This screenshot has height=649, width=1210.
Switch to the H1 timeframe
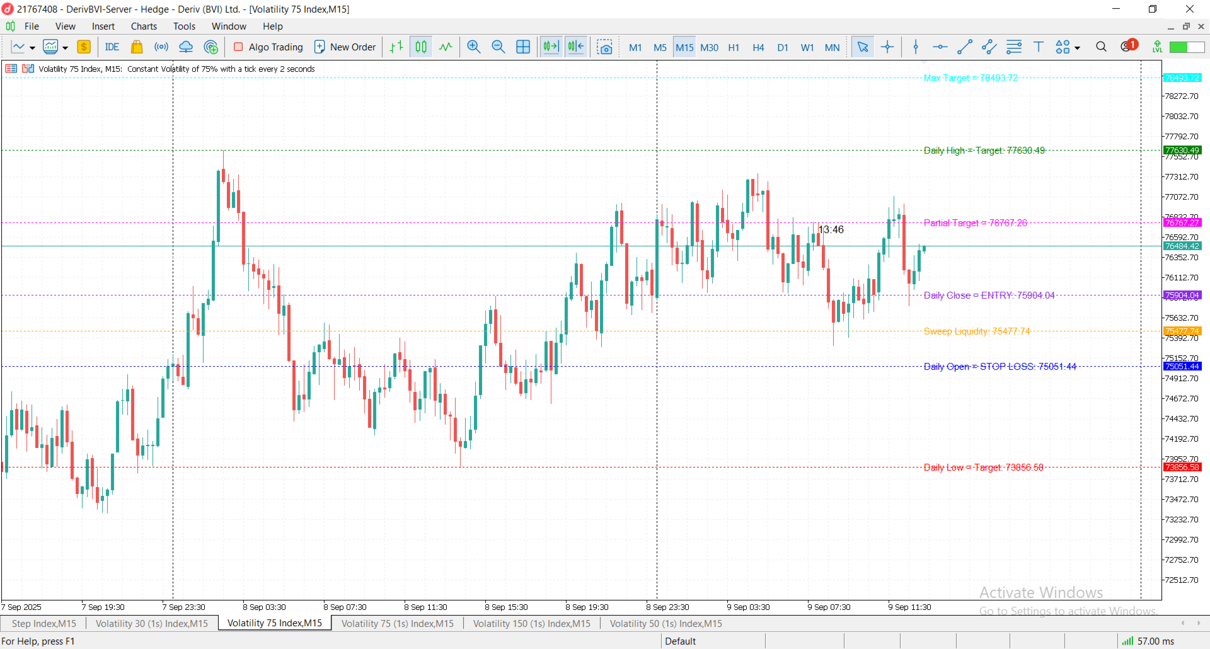(x=734, y=48)
